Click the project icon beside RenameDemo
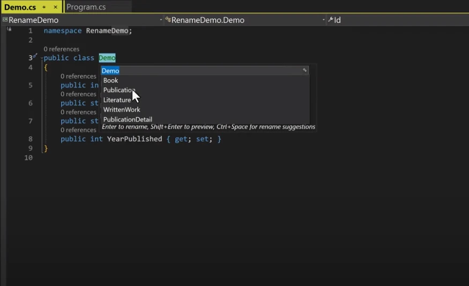469x286 pixels. (5, 20)
